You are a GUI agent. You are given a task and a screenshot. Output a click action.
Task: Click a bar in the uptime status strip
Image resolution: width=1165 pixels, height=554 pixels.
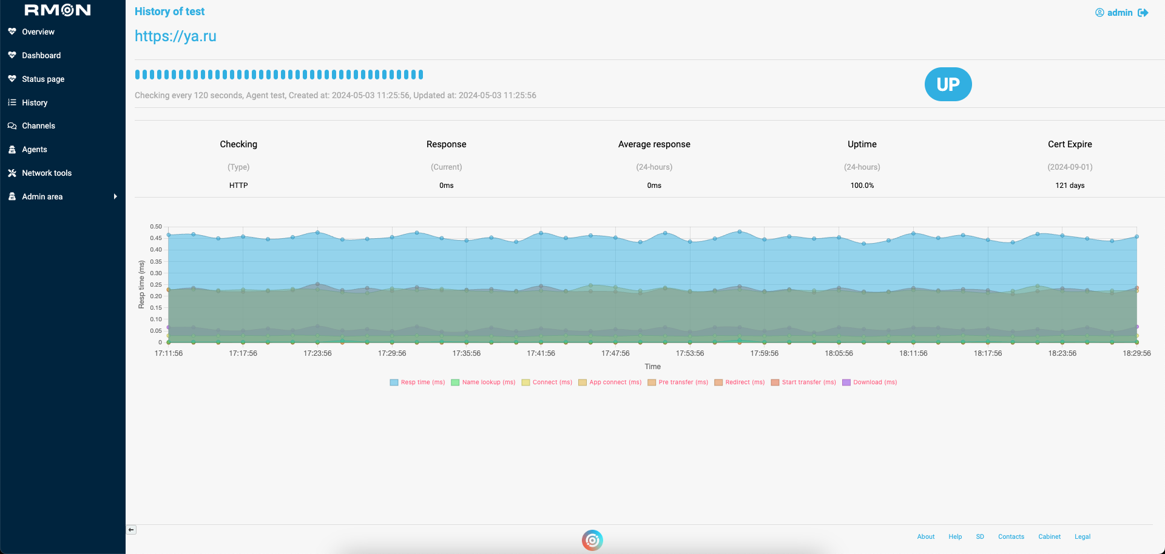click(279, 74)
